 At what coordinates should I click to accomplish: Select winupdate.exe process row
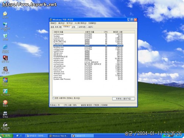88,66
